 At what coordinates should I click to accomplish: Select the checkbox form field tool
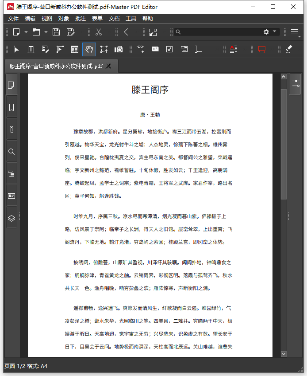[169, 49]
